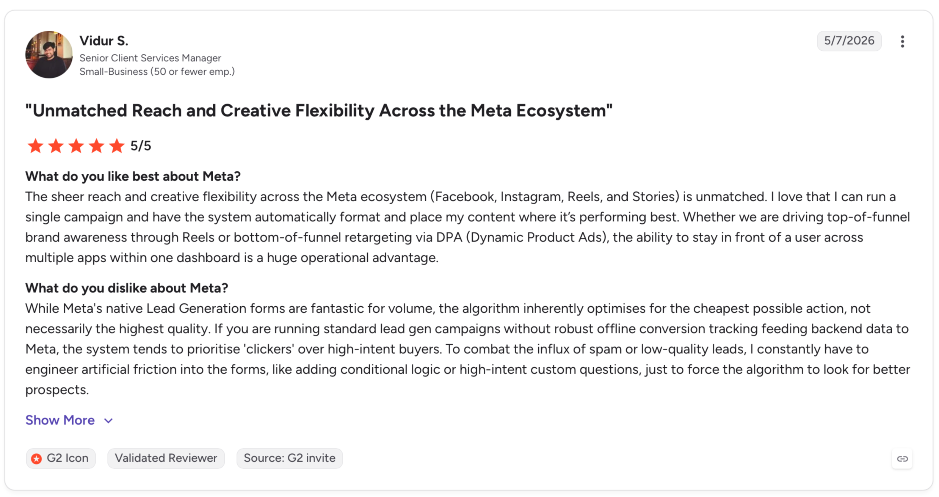Open the three-dot options menu
The image size is (939, 497).
click(902, 41)
